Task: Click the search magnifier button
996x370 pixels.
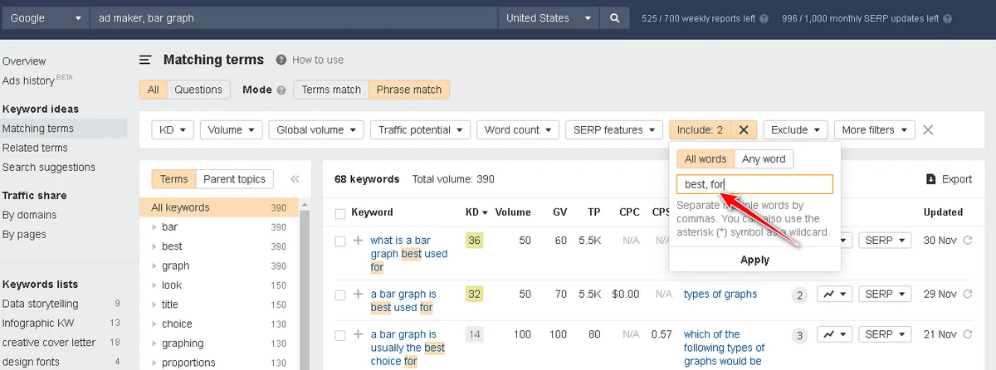Action: (614, 18)
